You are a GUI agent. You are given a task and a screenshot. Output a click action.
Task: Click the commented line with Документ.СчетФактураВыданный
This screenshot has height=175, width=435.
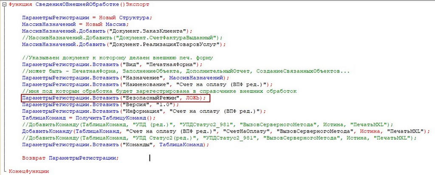point(122,37)
